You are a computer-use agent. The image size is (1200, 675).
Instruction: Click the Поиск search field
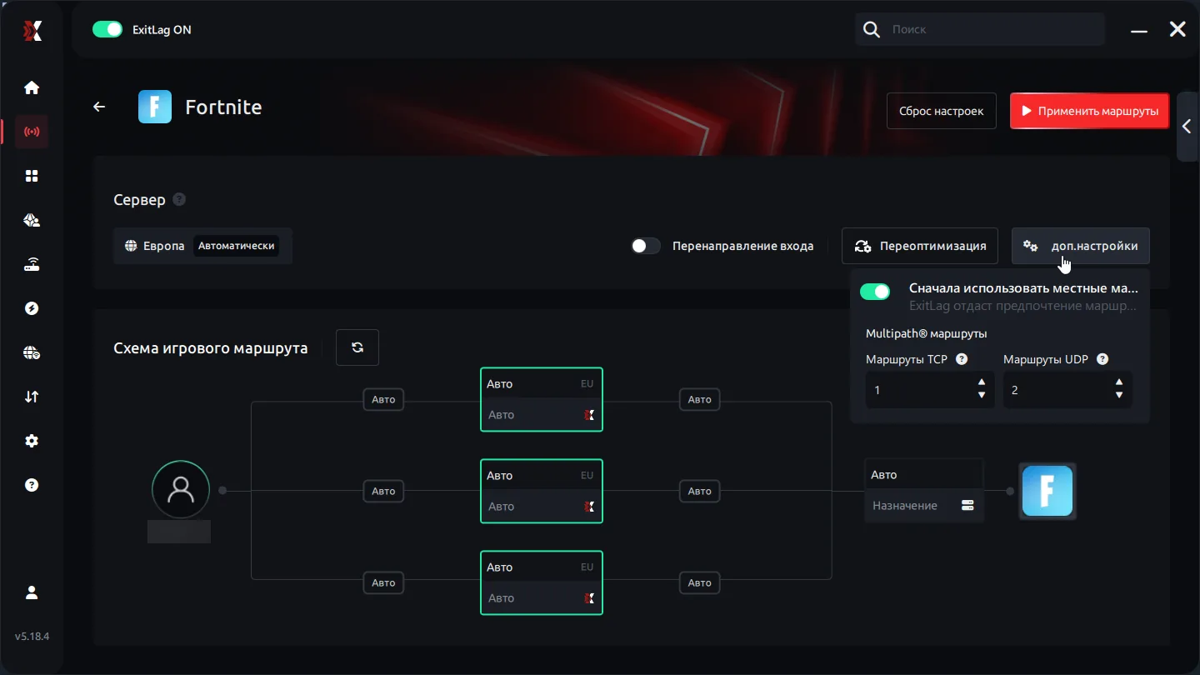[981, 29]
